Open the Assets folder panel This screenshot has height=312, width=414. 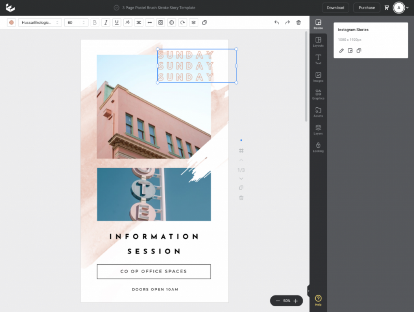pos(318,112)
